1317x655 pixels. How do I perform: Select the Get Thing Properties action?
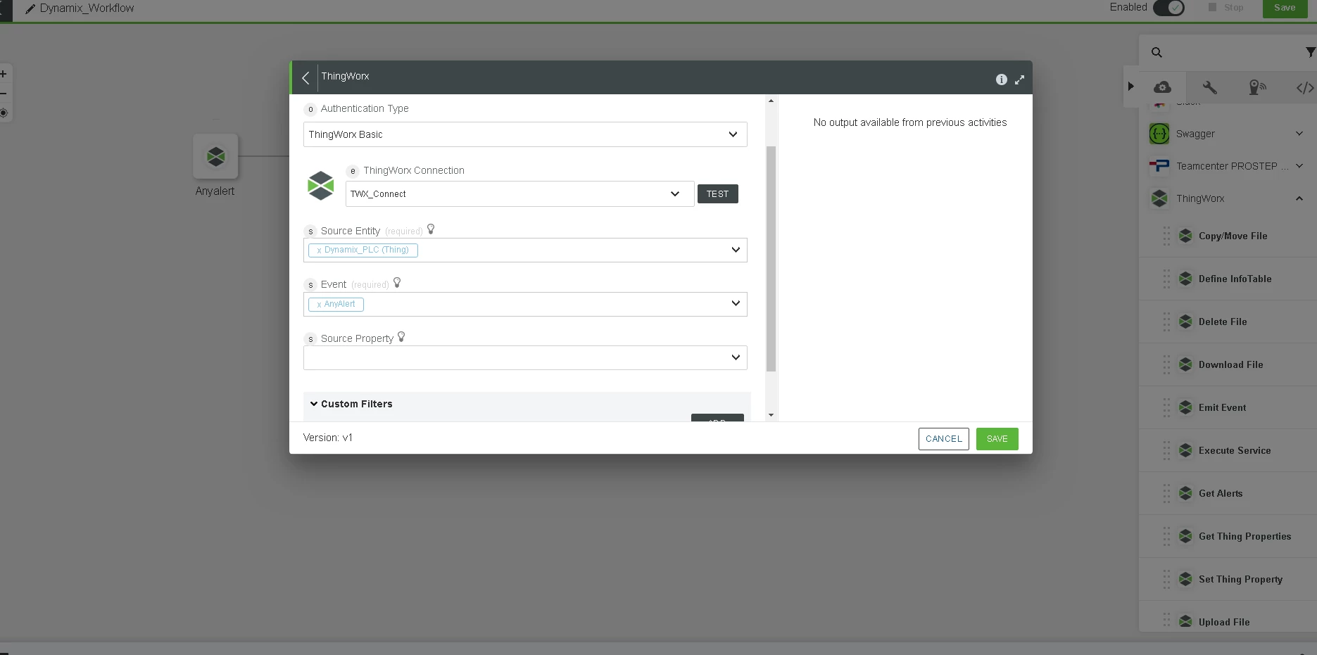[1228, 536]
